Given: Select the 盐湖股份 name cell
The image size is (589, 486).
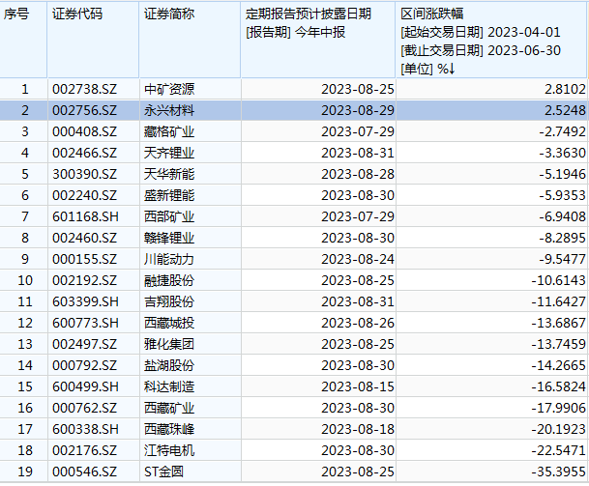Looking at the screenshot, I should tap(169, 365).
